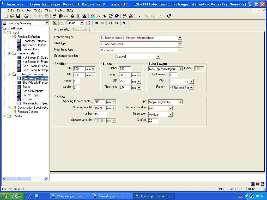Screen dimensions: 267x200
Task: Click the Save file toolbar icon
Action: point(18,16)
